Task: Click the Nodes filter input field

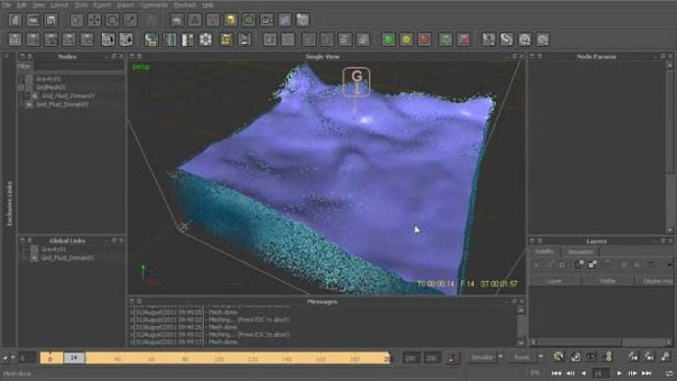Action: coord(79,67)
